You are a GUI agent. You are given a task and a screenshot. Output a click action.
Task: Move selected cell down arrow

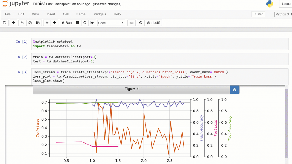[54, 23]
